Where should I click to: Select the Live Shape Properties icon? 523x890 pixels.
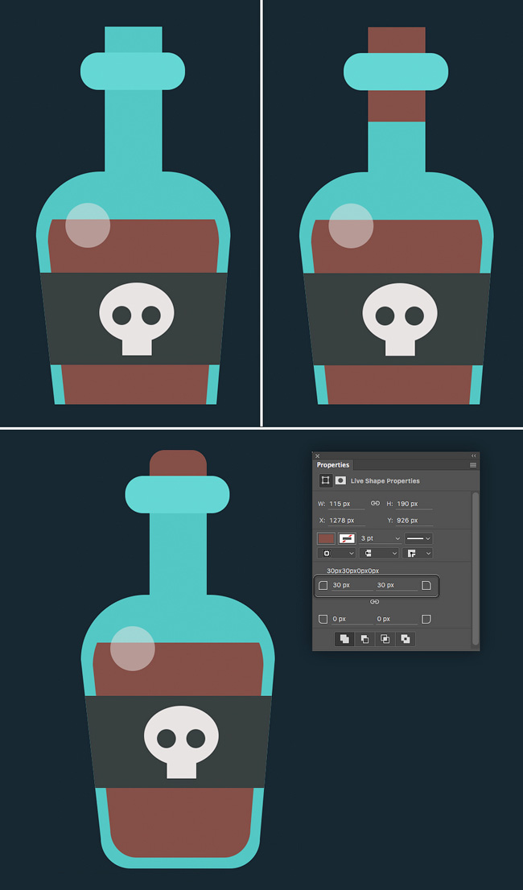326,480
